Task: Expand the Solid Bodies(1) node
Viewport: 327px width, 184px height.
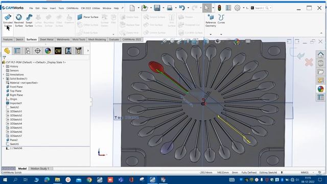Action: click(4, 79)
